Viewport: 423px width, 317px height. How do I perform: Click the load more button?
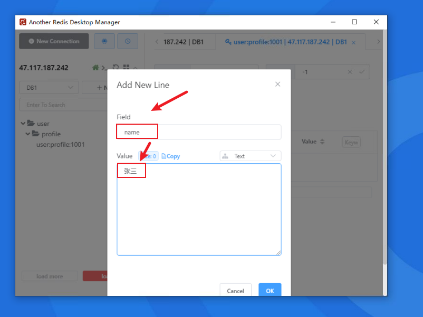click(50, 276)
